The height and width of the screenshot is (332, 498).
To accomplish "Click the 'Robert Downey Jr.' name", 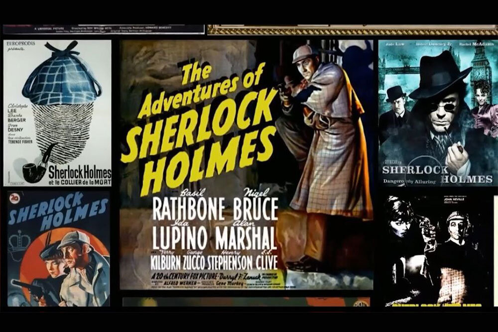I will [x=435, y=44].
